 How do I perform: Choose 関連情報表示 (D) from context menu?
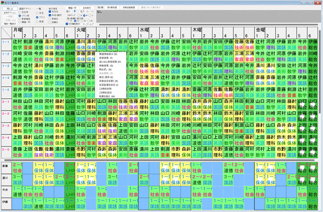(x=108, y=54)
